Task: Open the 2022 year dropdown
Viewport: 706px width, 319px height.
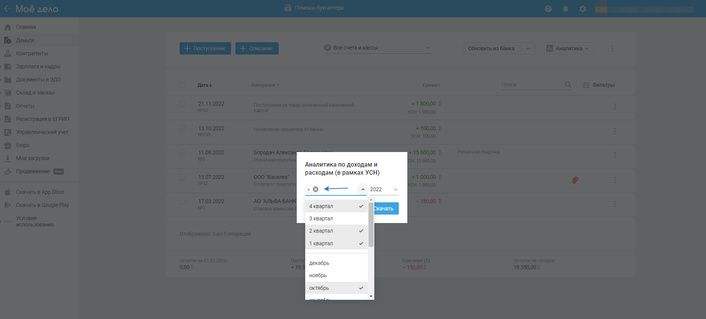Action: pos(384,189)
